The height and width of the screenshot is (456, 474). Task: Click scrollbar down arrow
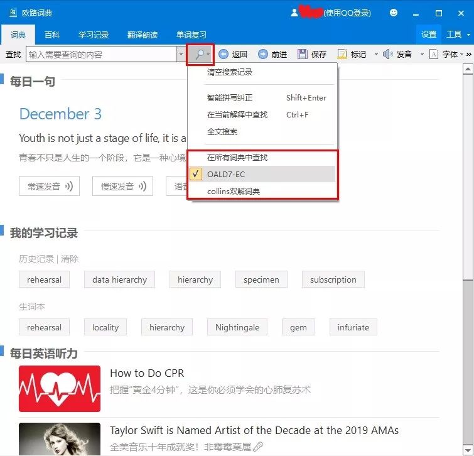468,449
